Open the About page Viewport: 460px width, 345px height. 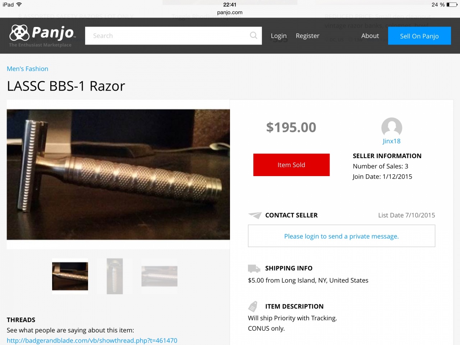[370, 36]
